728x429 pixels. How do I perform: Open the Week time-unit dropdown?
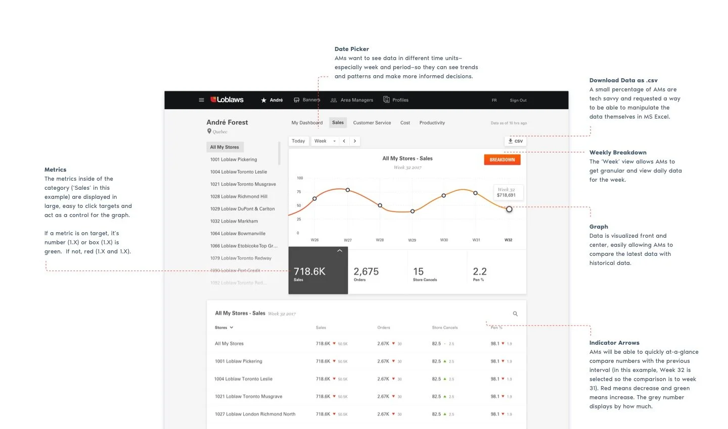(324, 141)
